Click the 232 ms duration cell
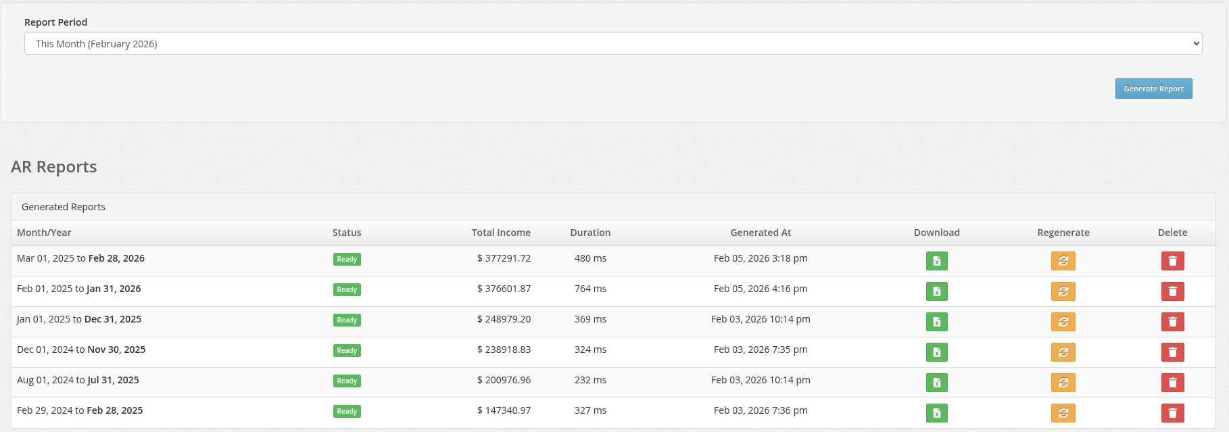The width and height of the screenshot is (1229, 432). tap(590, 380)
